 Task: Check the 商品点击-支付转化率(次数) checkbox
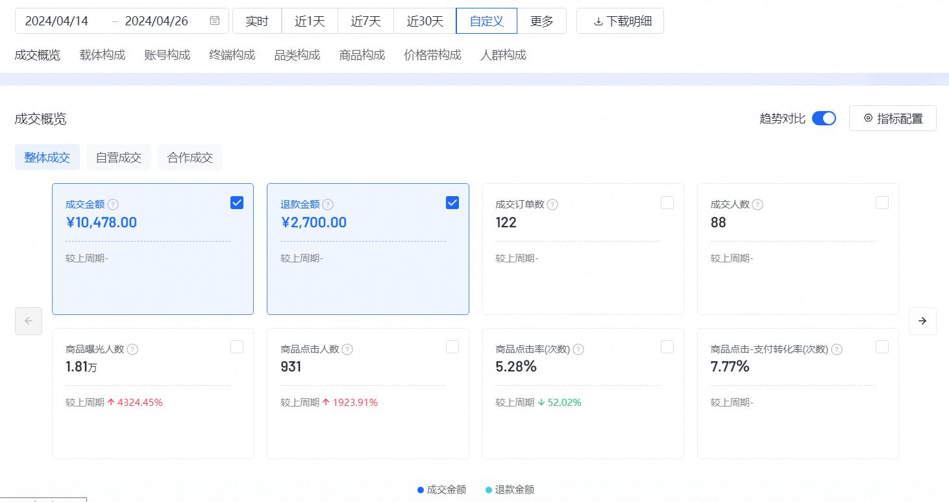pyautogui.click(x=882, y=347)
